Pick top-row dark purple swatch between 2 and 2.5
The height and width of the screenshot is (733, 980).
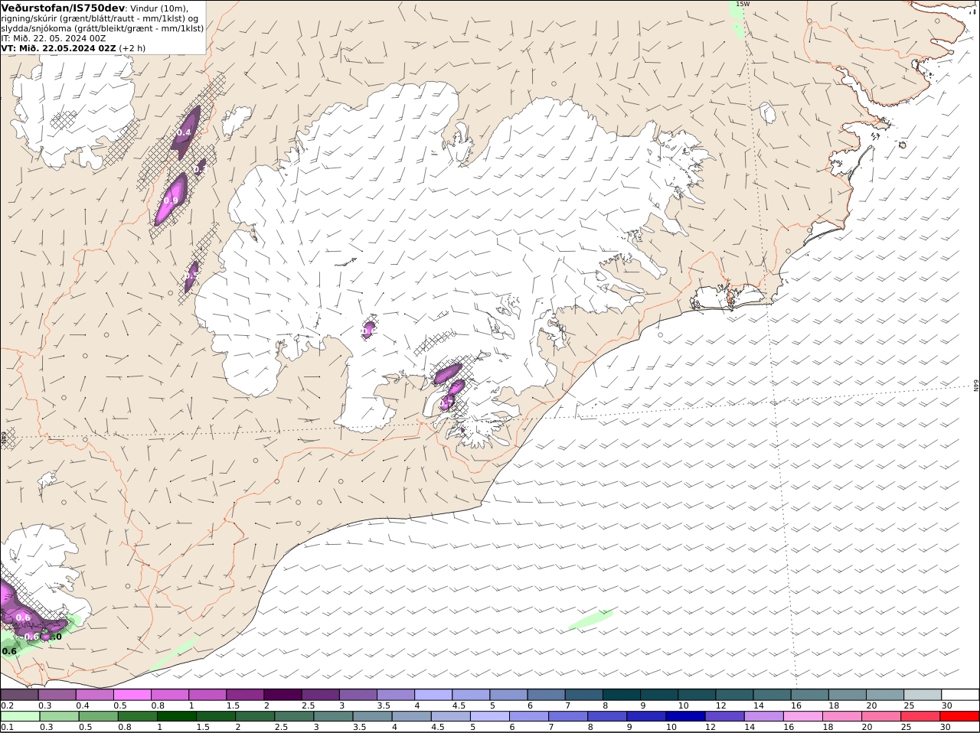pos(283,695)
